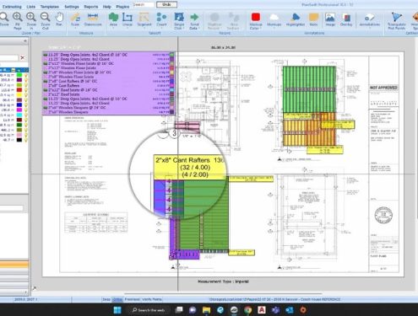The width and height of the screenshot is (418, 316).
Task: Choose the Count takeoff tool
Action: [161, 20]
